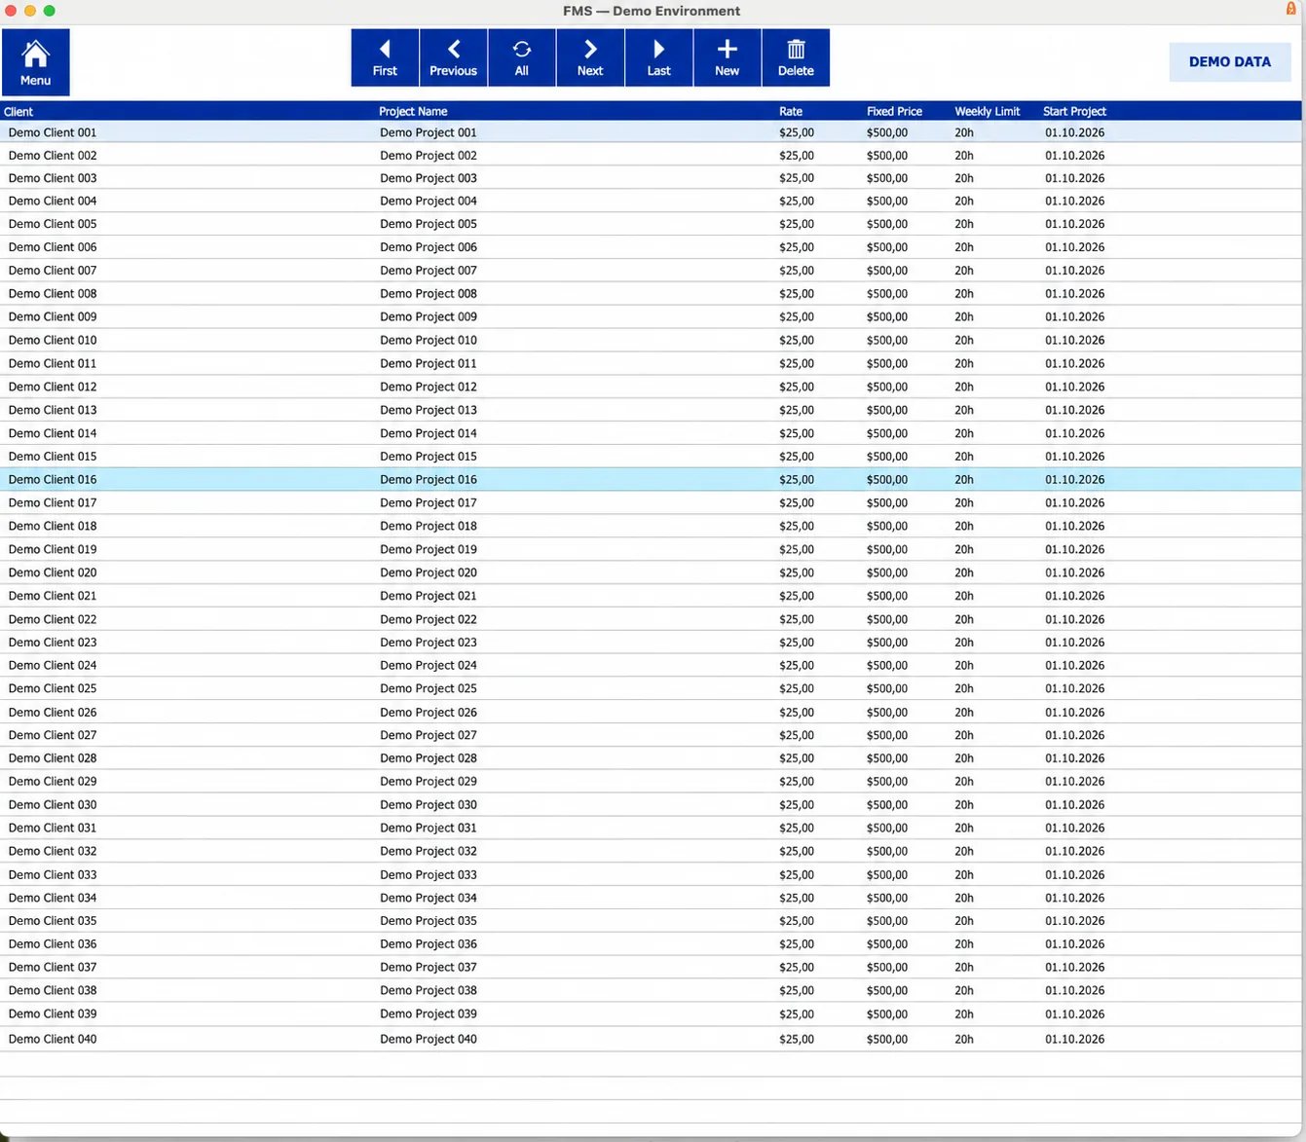Click the weekly limit of Demo Client 020
Image resolution: width=1306 pixels, height=1142 pixels.
coord(964,572)
